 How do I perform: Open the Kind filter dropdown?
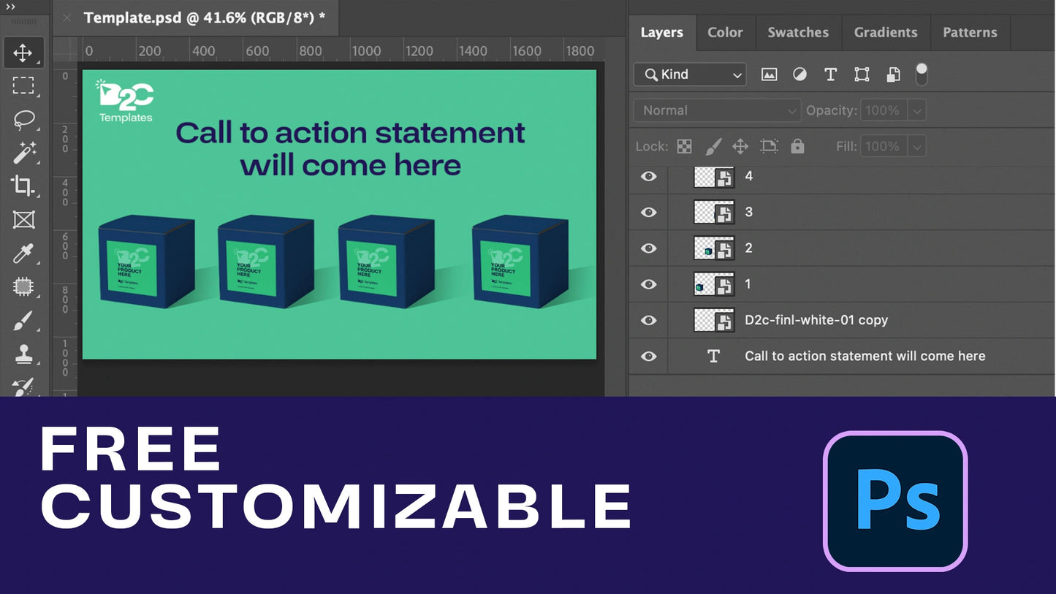click(x=690, y=75)
